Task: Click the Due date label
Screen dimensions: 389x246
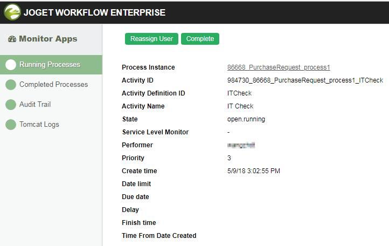Action: tap(135, 197)
